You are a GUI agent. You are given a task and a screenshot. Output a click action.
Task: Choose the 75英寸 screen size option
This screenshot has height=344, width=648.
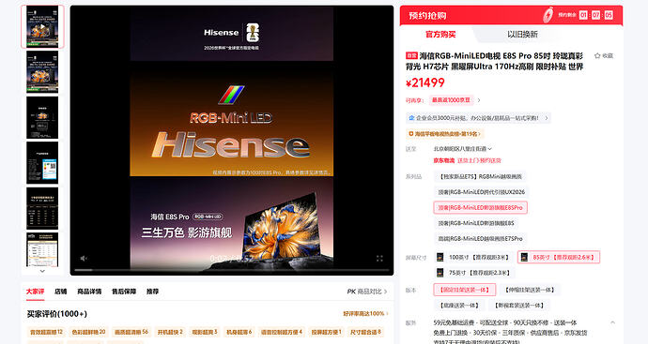pos(473,273)
